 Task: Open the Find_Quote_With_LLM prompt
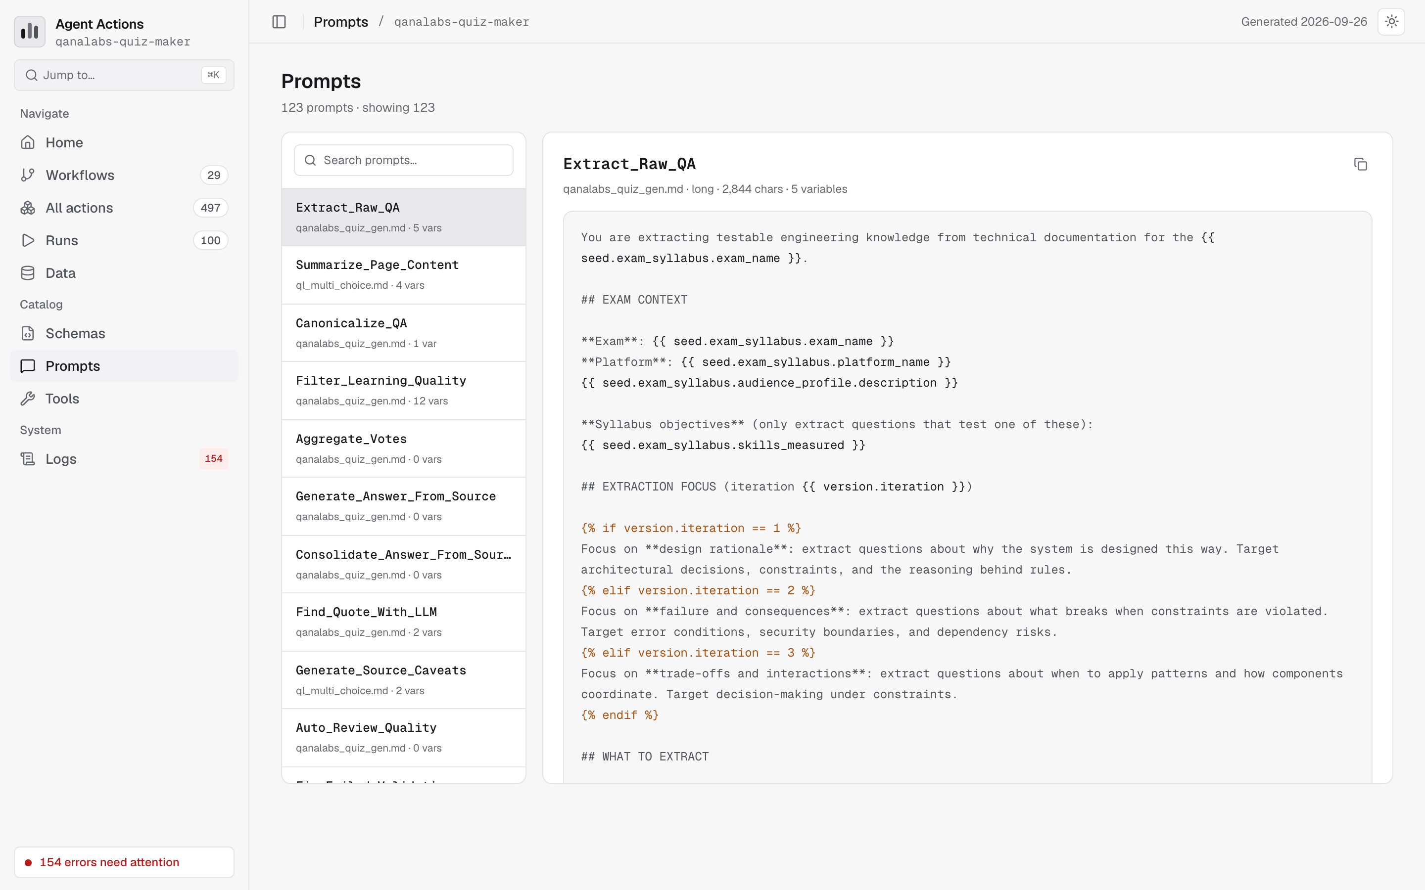(403, 622)
